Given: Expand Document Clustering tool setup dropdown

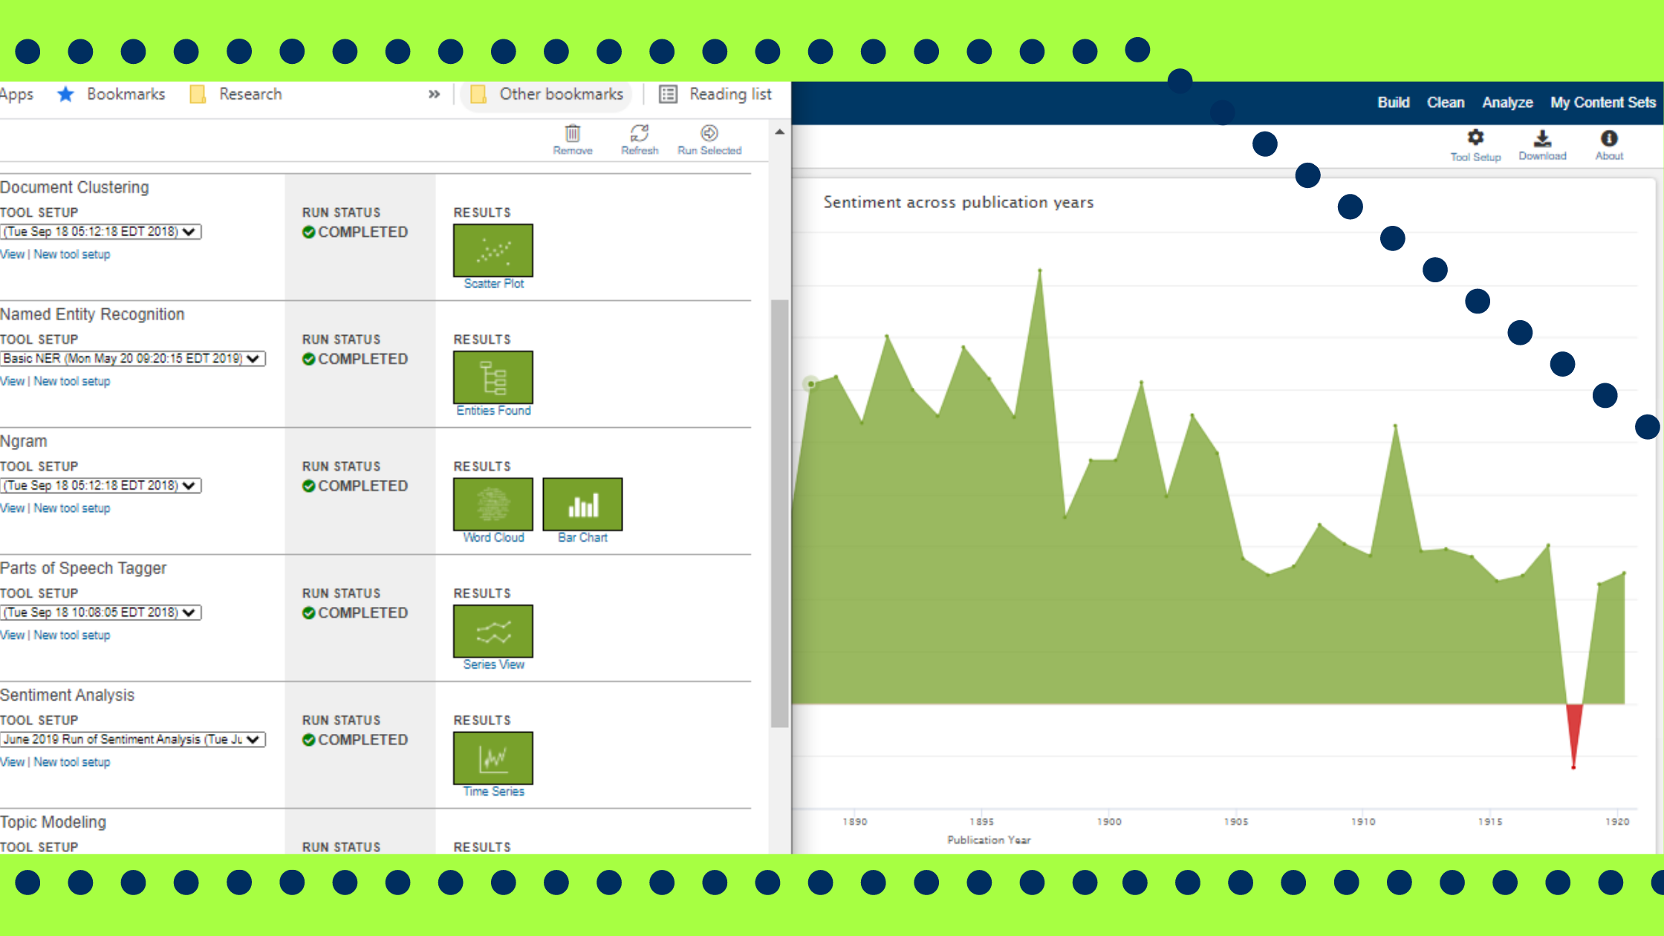Looking at the screenshot, I should (101, 232).
